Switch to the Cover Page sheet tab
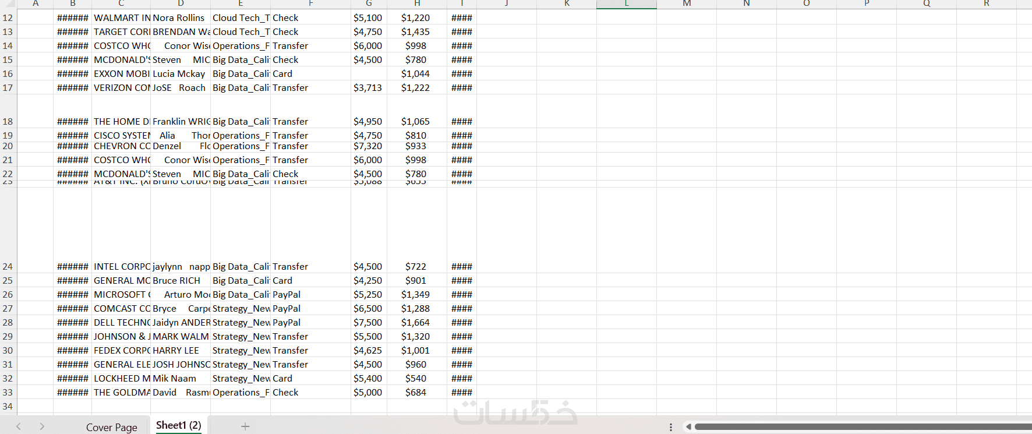Viewport: 1032px width, 434px height. coord(112,427)
